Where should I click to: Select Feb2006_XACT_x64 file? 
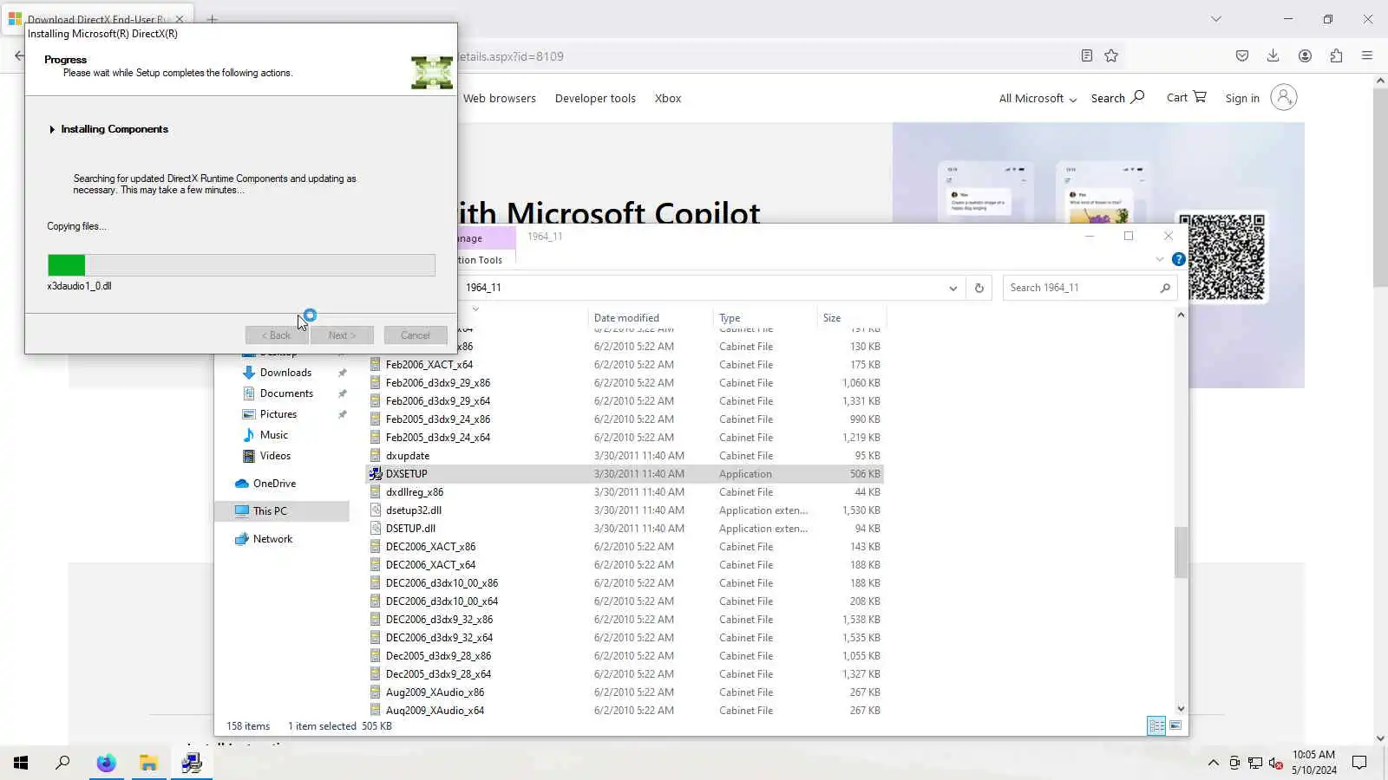[429, 365]
